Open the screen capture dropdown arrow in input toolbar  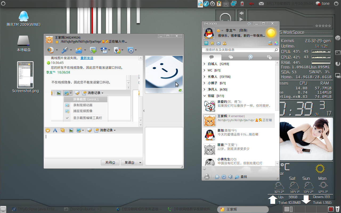tap(83, 130)
